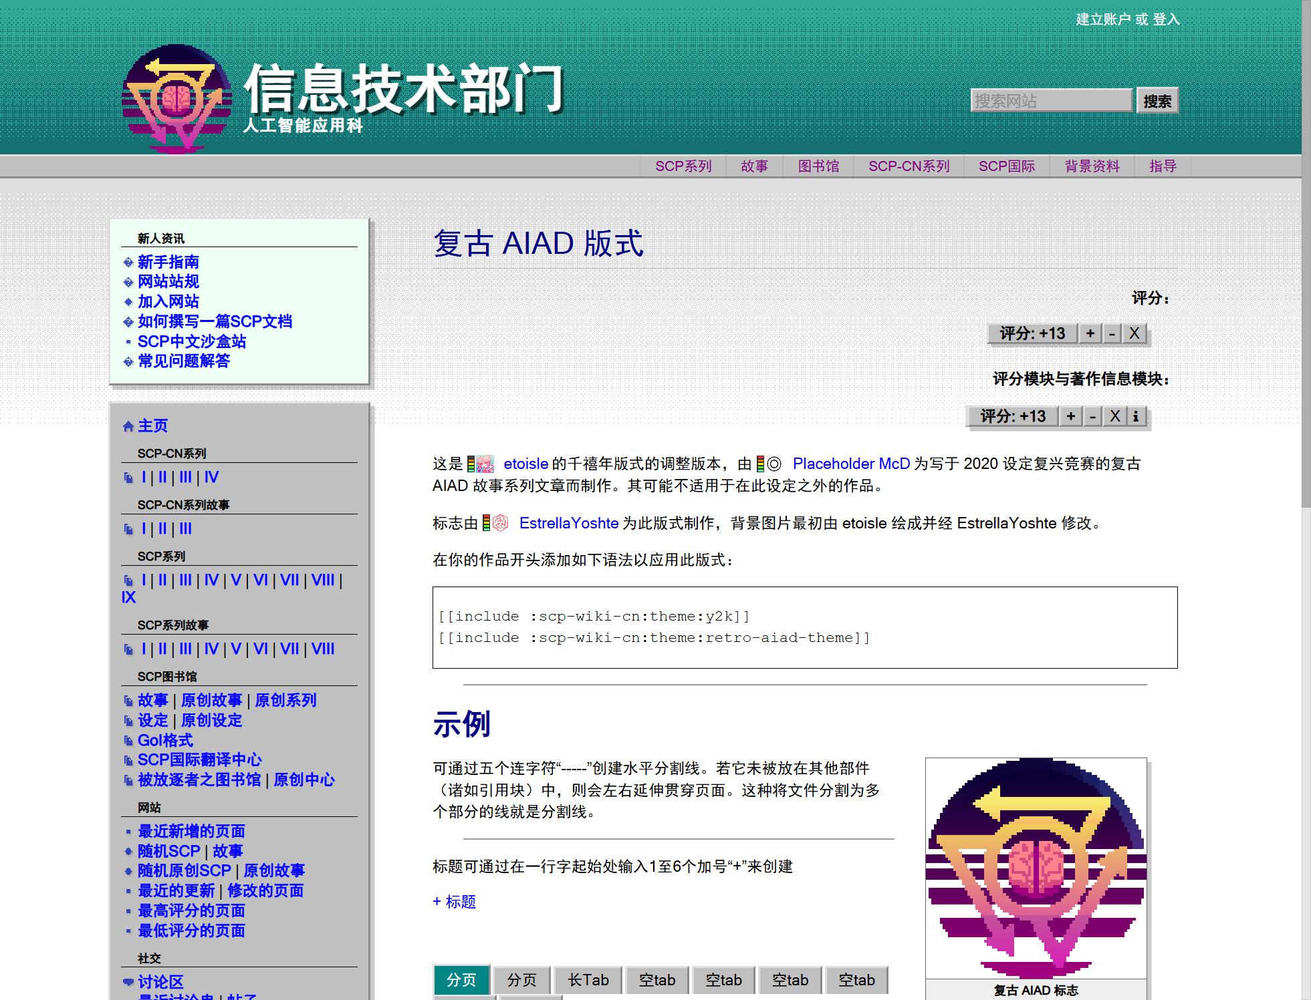
Task: Open 图书馆 in the top navigation
Action: 819,166
